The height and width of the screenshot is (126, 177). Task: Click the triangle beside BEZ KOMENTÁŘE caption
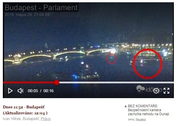coord(125,106)
